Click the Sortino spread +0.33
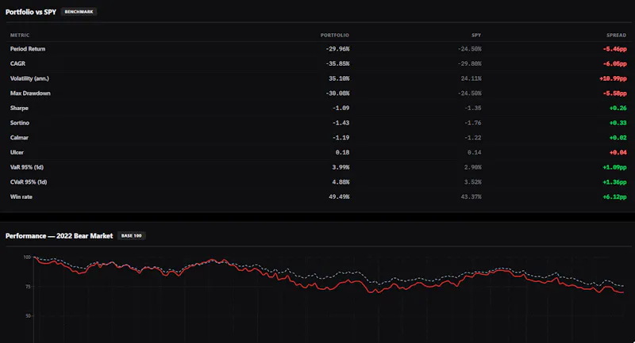This screenshot has width=635, height=343. tap(618, 123)
